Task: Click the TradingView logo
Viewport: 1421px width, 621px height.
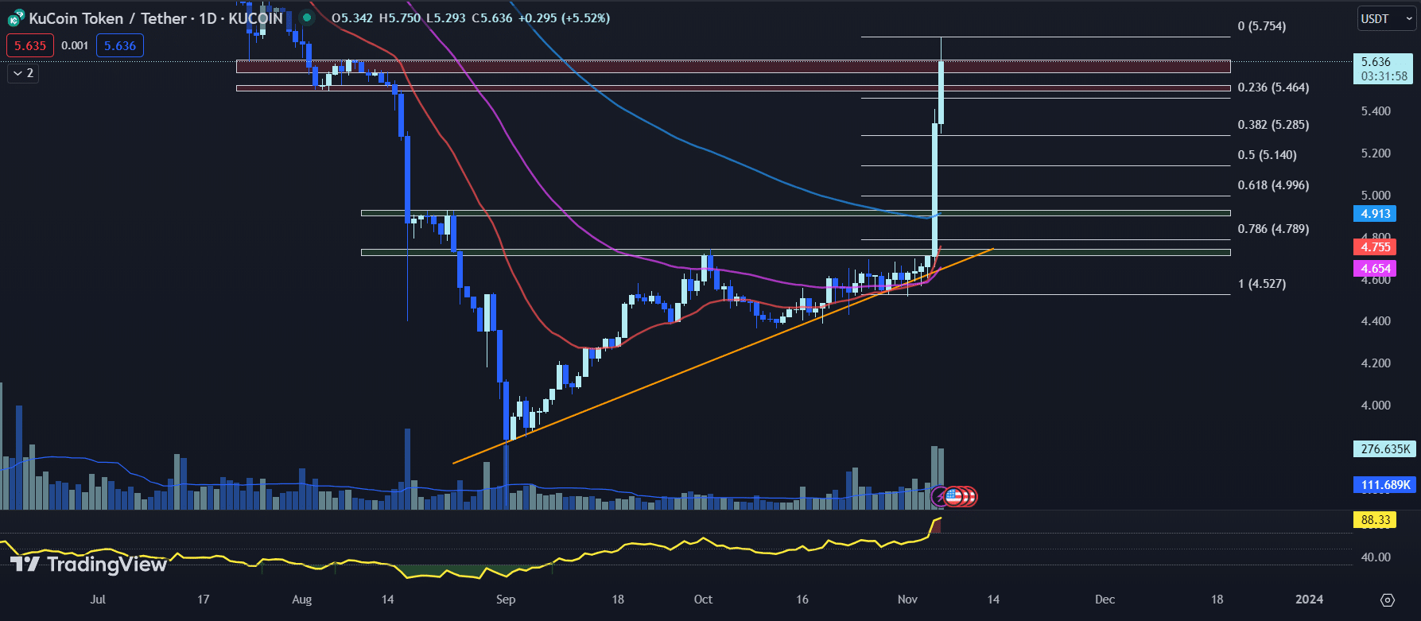Action: (x=88, y=565)
